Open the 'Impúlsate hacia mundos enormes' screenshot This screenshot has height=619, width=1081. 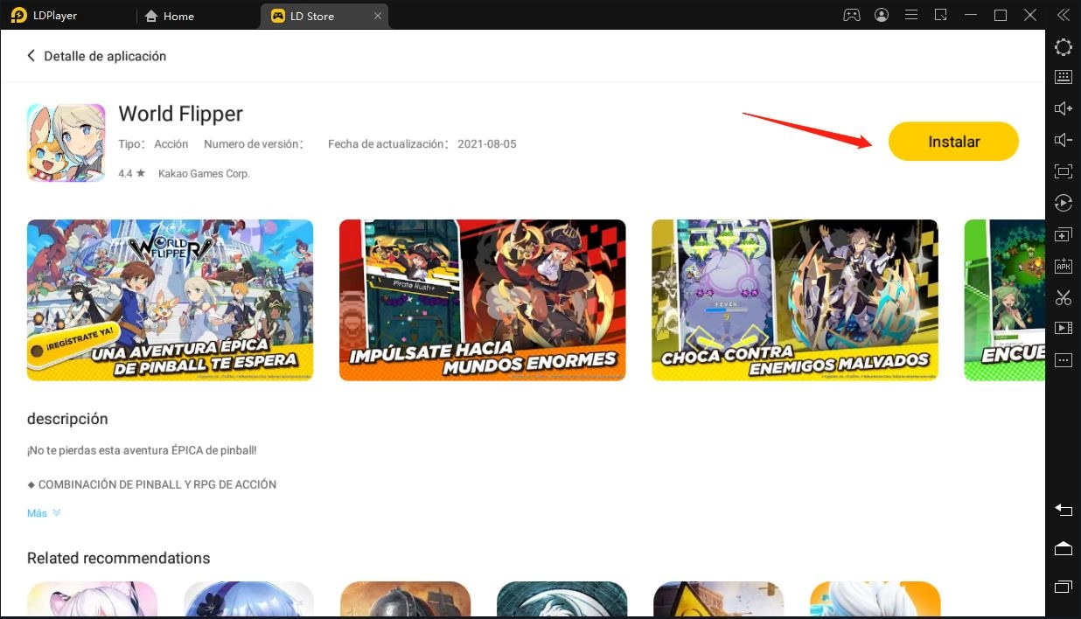[482, 300]
